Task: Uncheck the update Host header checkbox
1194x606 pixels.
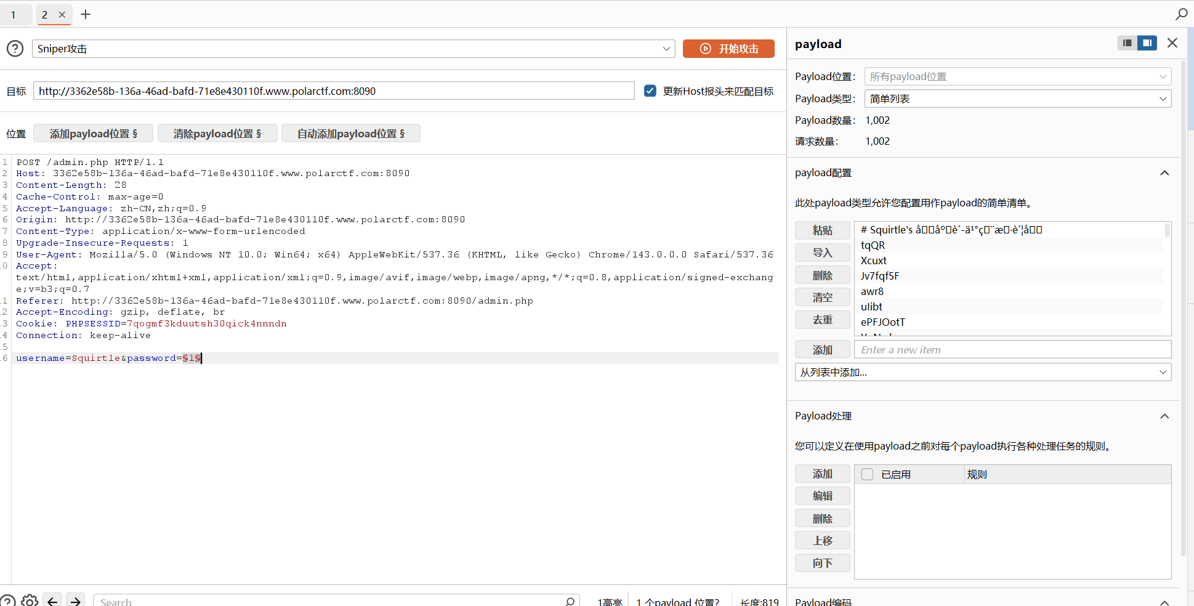Action: (650, 91)
